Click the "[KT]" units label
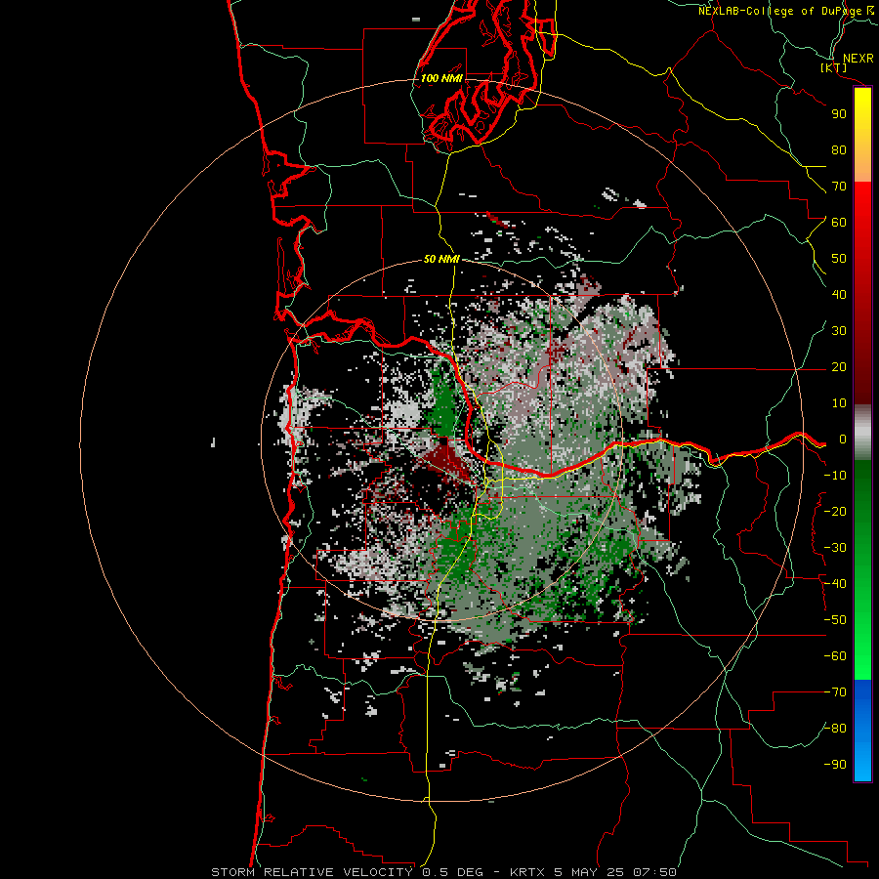 (834, 67)
